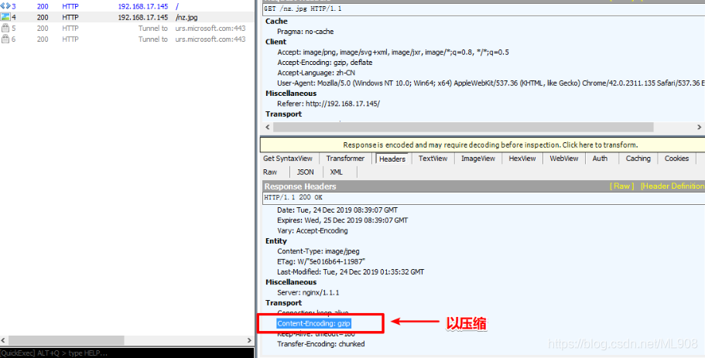Click the image icon of session 4
Screen dimensions: 705x358
point(5,17)
